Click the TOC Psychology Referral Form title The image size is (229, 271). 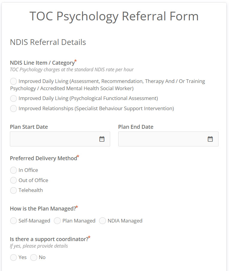pos(114,16)
